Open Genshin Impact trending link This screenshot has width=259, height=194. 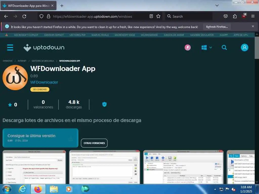(54, 35)
